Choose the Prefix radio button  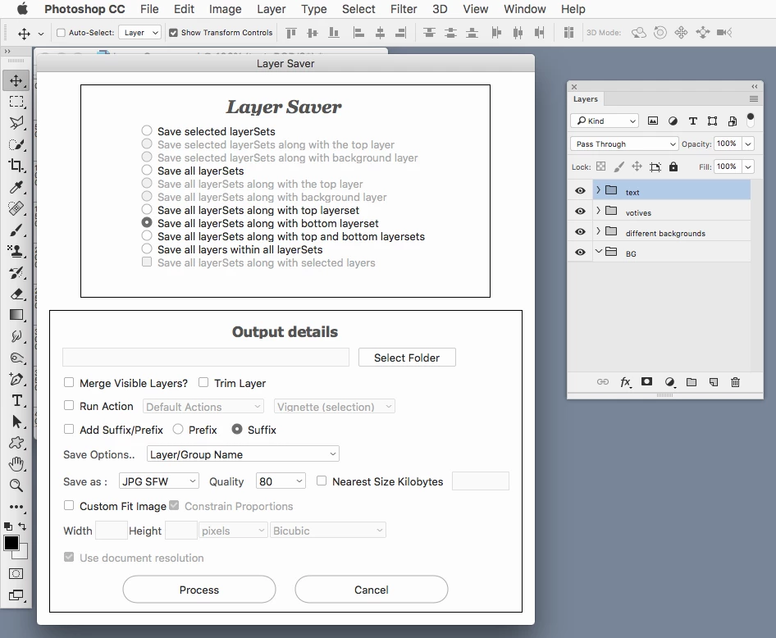[x=178, y=429]
